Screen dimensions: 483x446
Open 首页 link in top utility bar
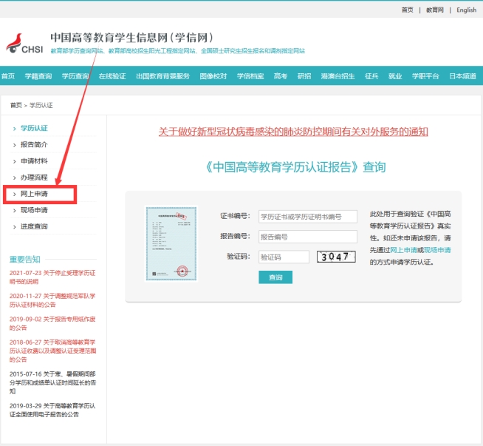(x=407, y=10)
